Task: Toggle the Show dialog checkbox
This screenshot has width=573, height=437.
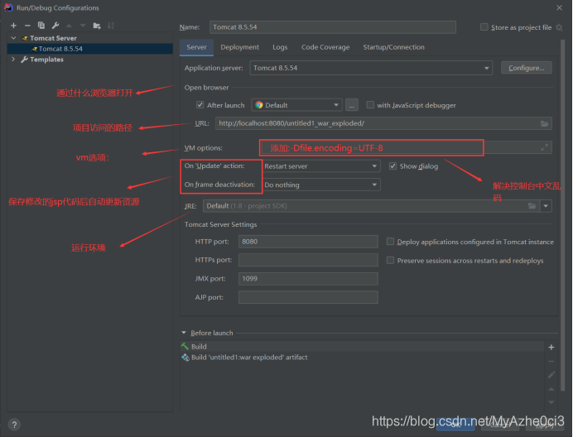Action: coord(392,166)
